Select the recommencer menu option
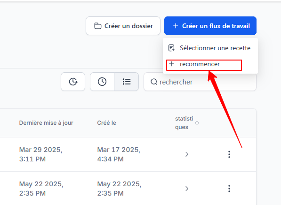Image resolution: width=281 pixels, height=205 pixels. (204, 65)
